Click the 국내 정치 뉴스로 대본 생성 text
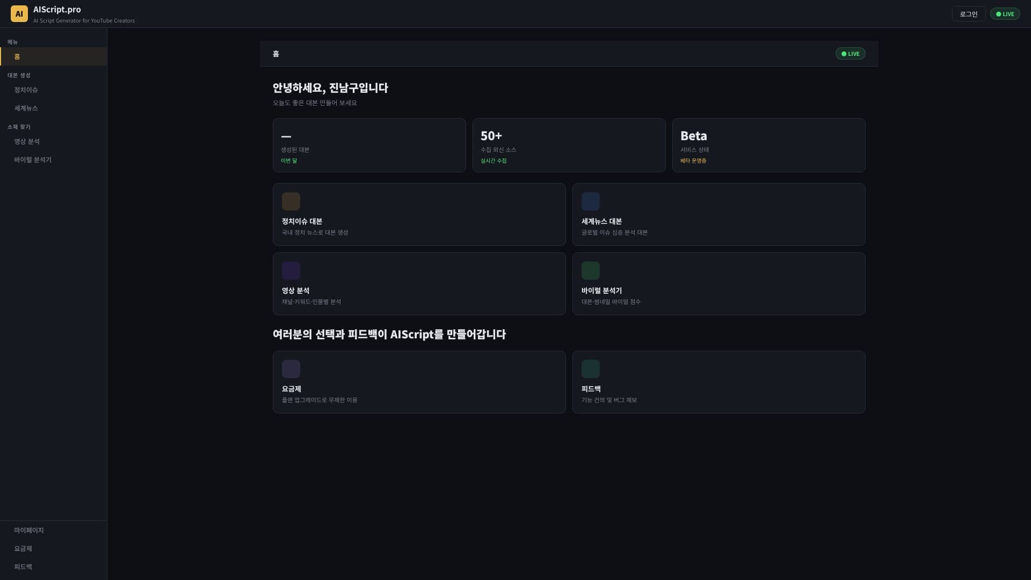The image size is (1031, 580). [315, 233]
